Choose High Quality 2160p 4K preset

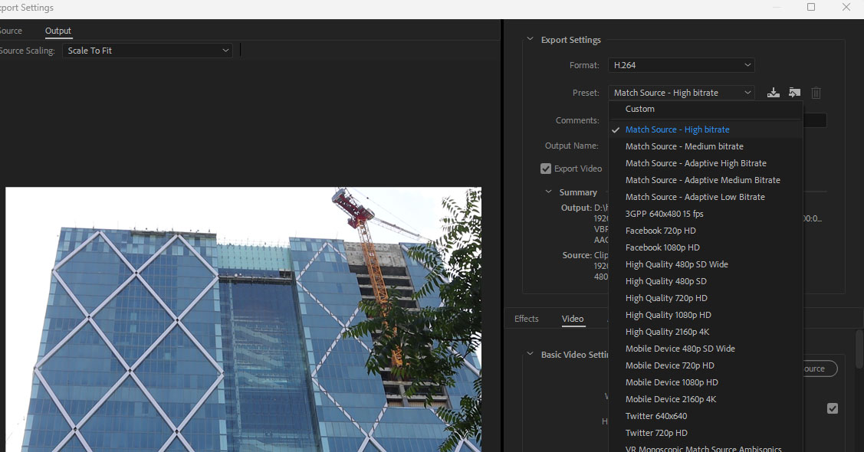click(667, 332)
